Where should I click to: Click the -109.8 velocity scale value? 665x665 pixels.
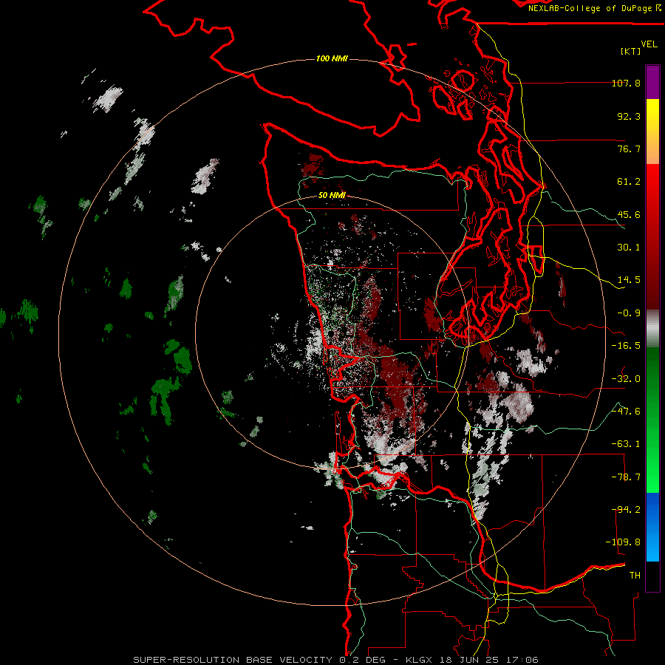[623, 542]
